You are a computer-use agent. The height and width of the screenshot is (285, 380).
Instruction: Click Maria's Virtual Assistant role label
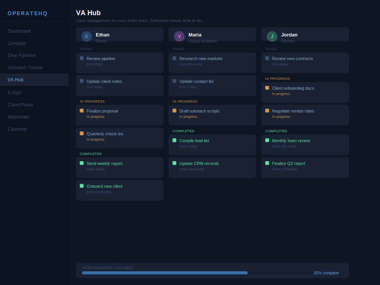(203, 41)
